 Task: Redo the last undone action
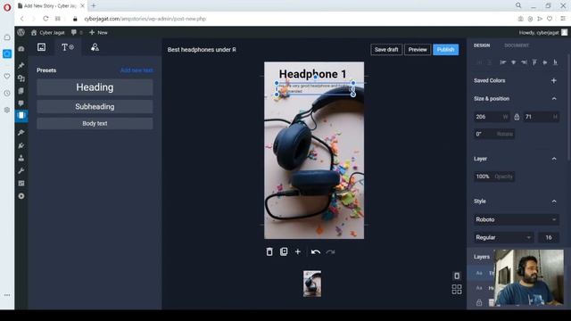click(330, 251)
